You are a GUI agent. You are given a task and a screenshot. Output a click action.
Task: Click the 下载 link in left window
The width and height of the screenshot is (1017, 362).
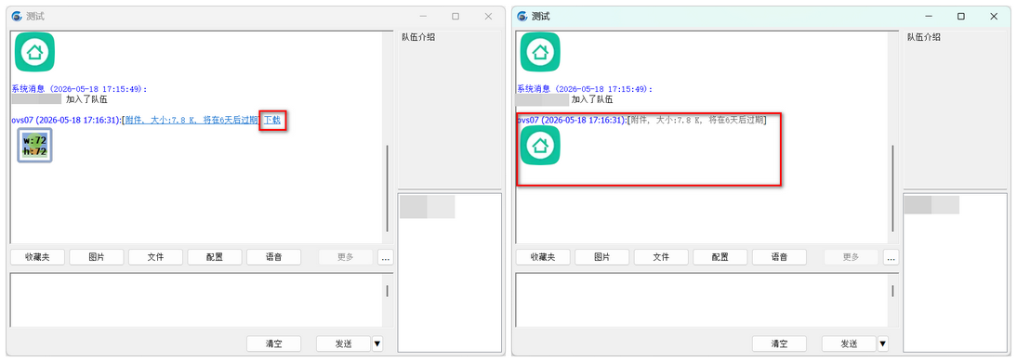pyautogui.click(x=271, y=120)
